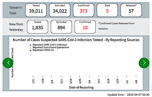This screenshot has height=97, width=152.
Task: Open Taiwan's total Confirmed card 373
Action: coord(84,10)
